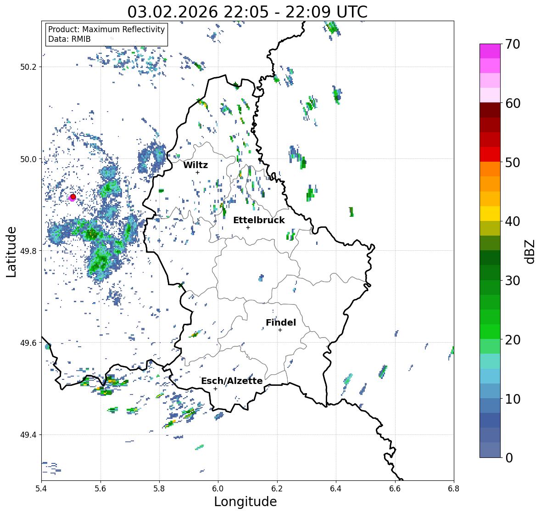Click the longitude tick label 5.4
Screen dimensions: 541x513
(x=41, y=489)
